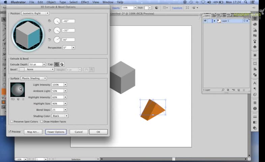Viewport: 265px width, 162px height.
Task: Hide Layer 1 with eye icon
Action: (205, 21)
